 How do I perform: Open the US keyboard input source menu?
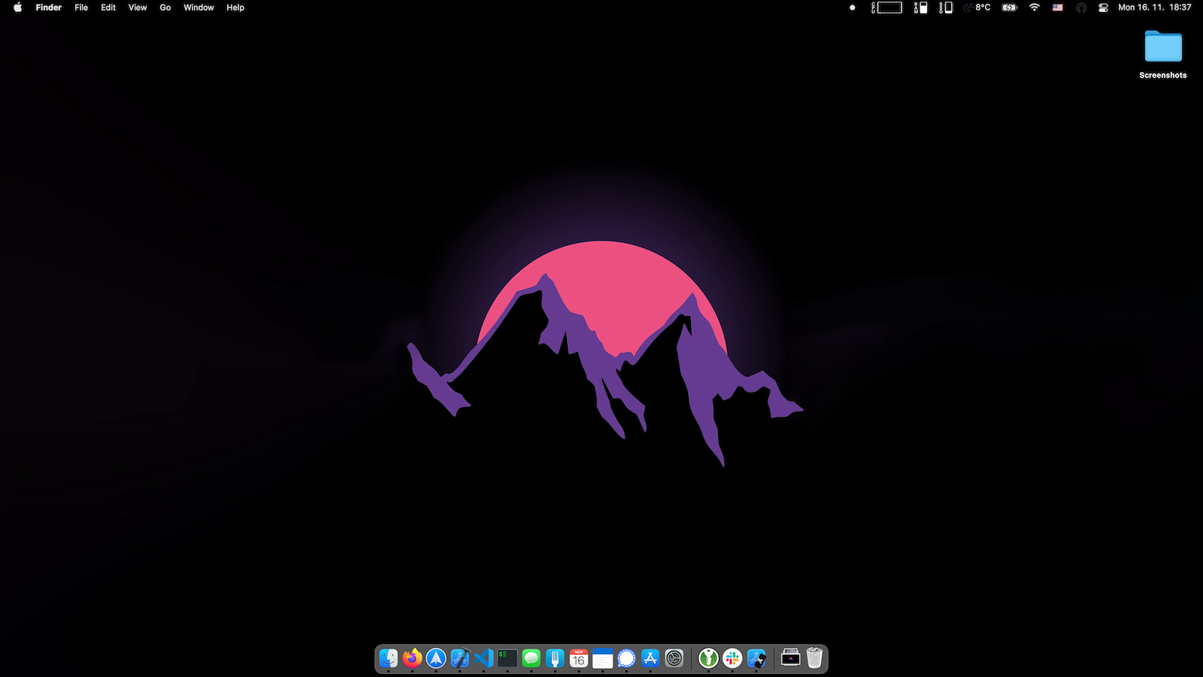click(x=1058, y=8)
